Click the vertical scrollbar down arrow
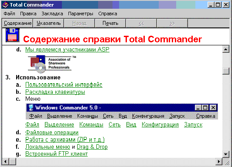Viewport: 232px width, 167px height. pyautogui.click(x=226, y=154)
